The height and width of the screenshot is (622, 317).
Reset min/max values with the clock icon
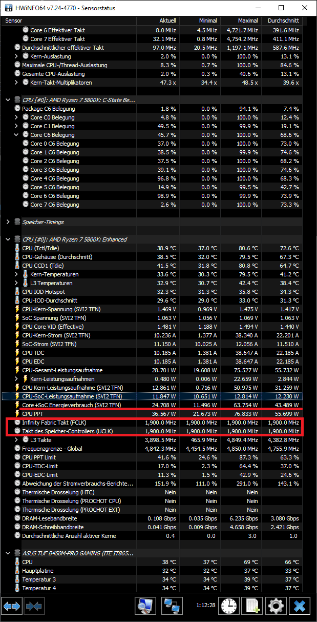tap(230, 606)
